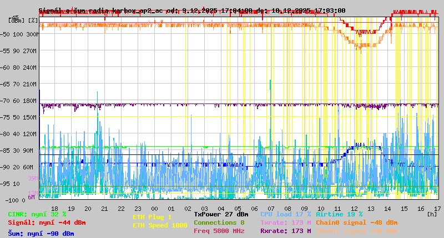Click the "Connections 8" legend label
The image size is (444, 238).
[219, 223]
